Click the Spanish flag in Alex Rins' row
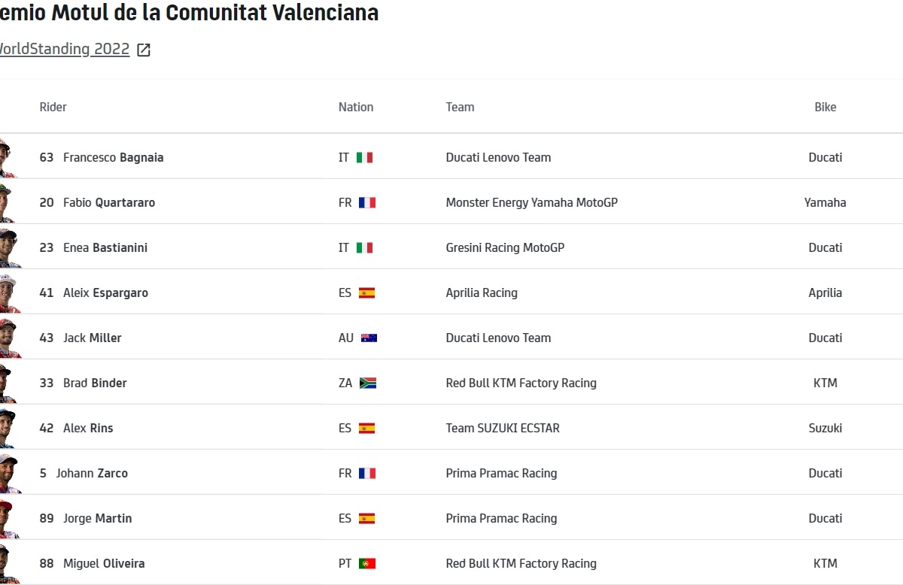This screenshot has height=585, width=903. [366, 429]
